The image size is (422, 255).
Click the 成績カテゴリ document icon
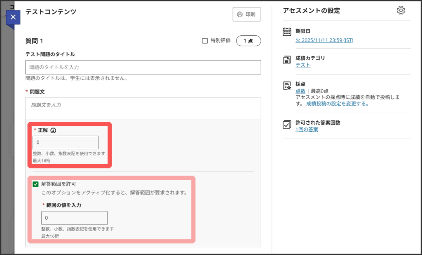click(287, 60)
